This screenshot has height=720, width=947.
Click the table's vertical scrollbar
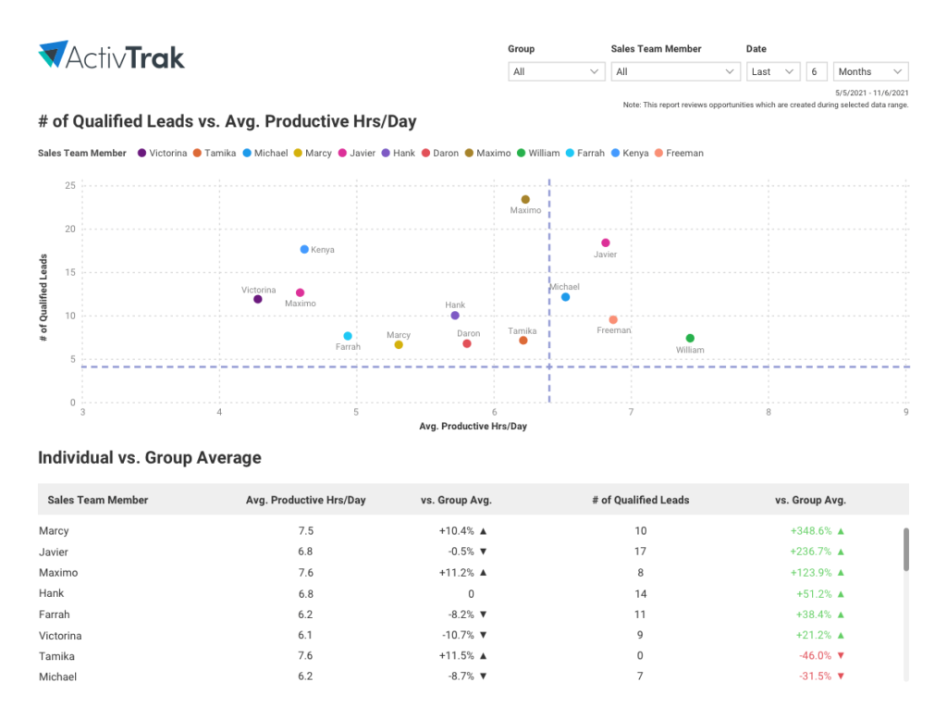tap(905, 550)
